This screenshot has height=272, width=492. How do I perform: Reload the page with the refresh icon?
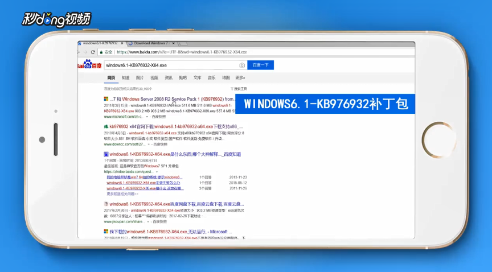(x=93, y=52)
